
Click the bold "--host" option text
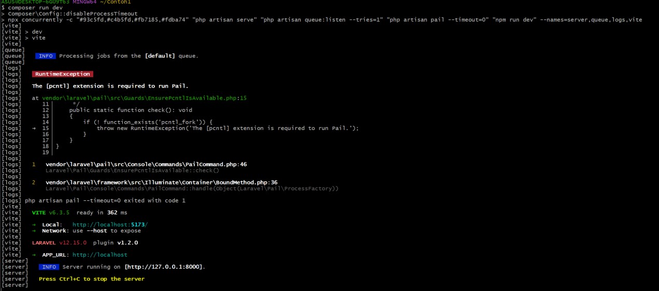[x=94, y=231]
